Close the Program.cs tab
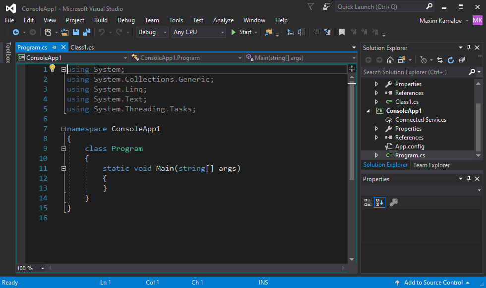The image size is (486, 288). [x=63, y=47]
